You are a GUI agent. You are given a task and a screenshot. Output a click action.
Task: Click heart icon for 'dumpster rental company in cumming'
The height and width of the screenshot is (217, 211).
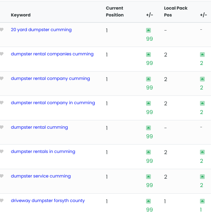pyautogui.click(x=1, y=103)
